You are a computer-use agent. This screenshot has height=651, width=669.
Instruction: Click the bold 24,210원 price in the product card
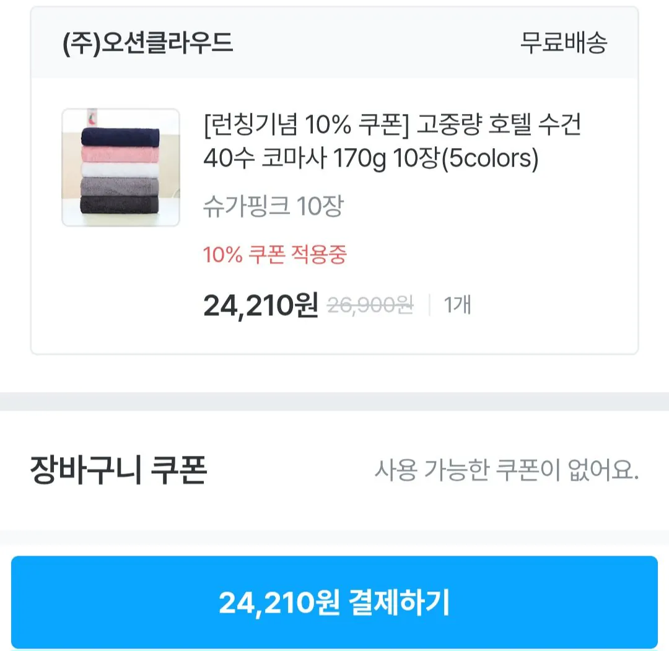coord(260,305)
